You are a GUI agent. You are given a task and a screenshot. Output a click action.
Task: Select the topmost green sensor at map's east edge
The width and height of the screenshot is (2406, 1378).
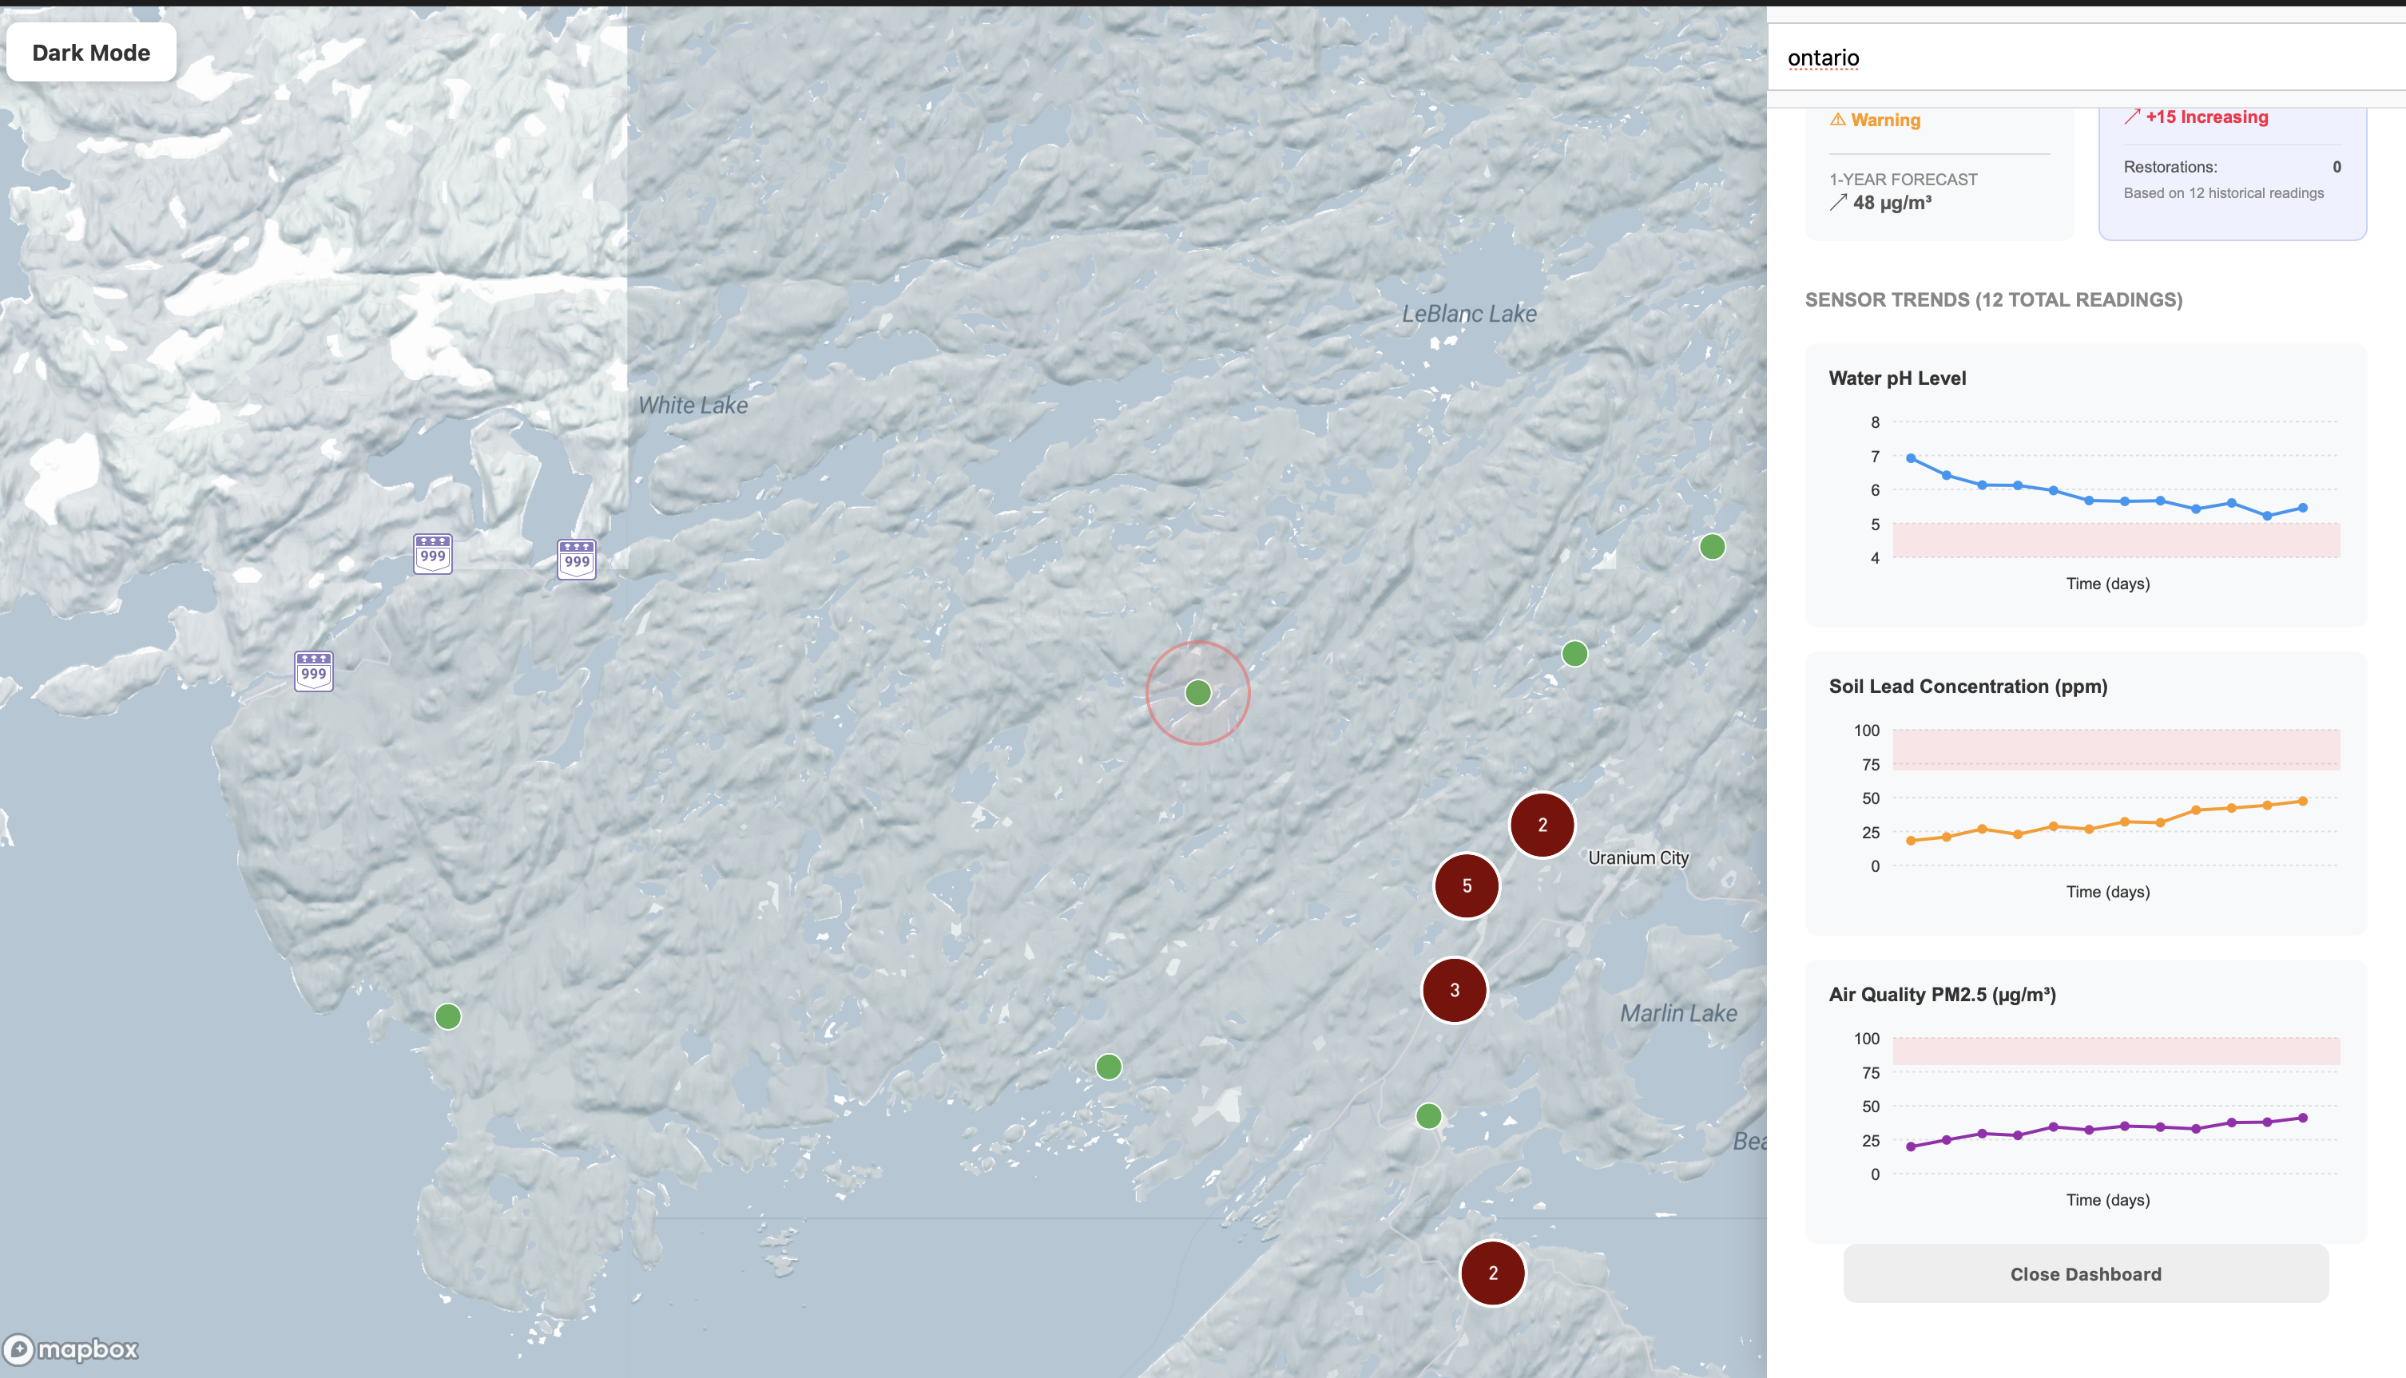[1712, 546]
